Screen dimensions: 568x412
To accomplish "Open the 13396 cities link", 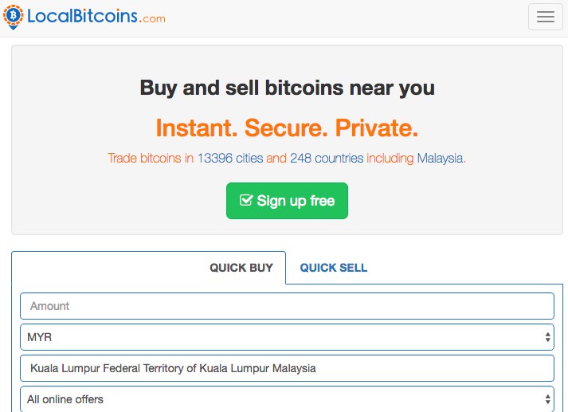I will (230, 159).
